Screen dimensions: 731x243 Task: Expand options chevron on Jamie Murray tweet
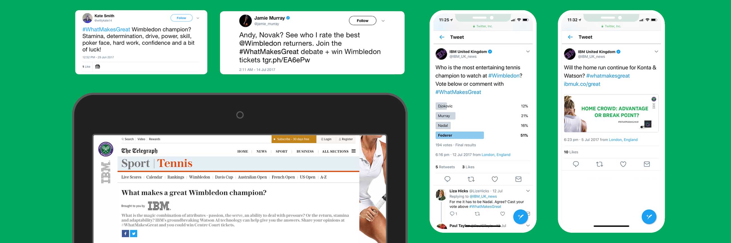point(383,21)
